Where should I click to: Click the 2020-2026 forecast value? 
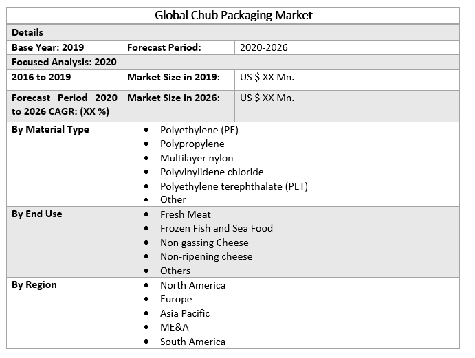click(x=263, y=47)
